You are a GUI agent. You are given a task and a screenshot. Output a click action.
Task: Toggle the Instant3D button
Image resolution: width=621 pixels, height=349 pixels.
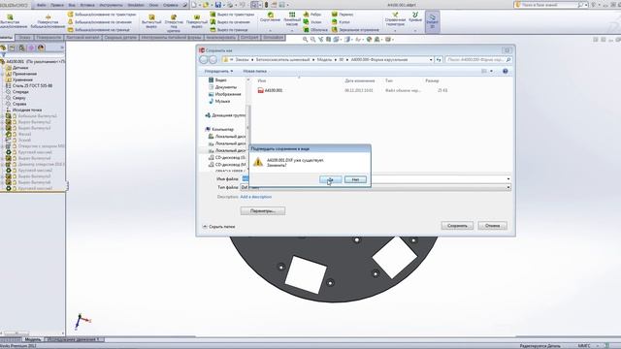(432, 21)
